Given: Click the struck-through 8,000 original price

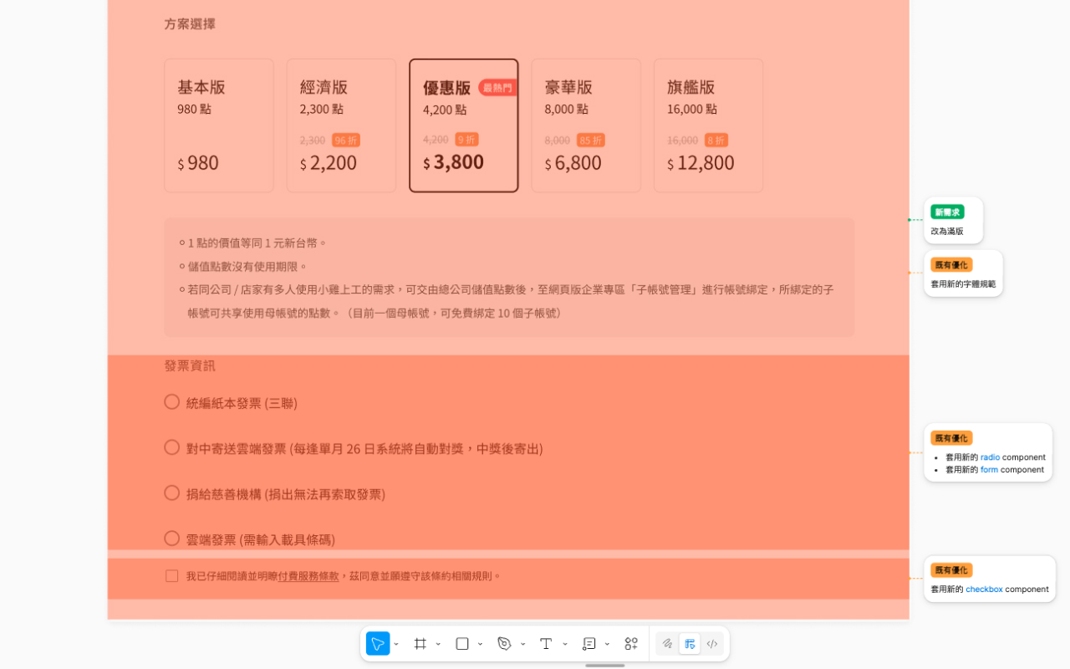Looking at the screenshot, I should click(x=557, y=140).
